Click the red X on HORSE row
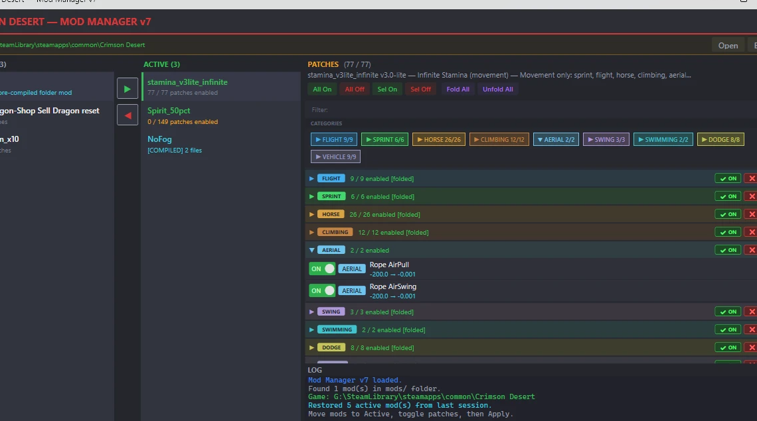 click(751, 214)
